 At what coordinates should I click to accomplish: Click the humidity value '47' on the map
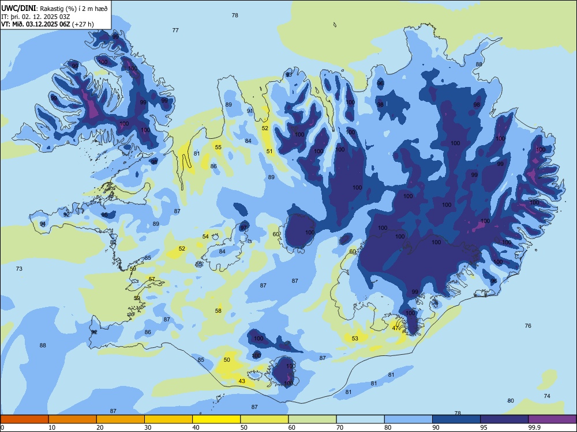[x=395, y=328]
